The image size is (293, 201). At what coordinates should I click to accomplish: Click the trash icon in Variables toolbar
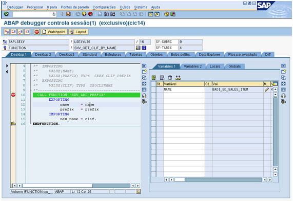[170, 78]
